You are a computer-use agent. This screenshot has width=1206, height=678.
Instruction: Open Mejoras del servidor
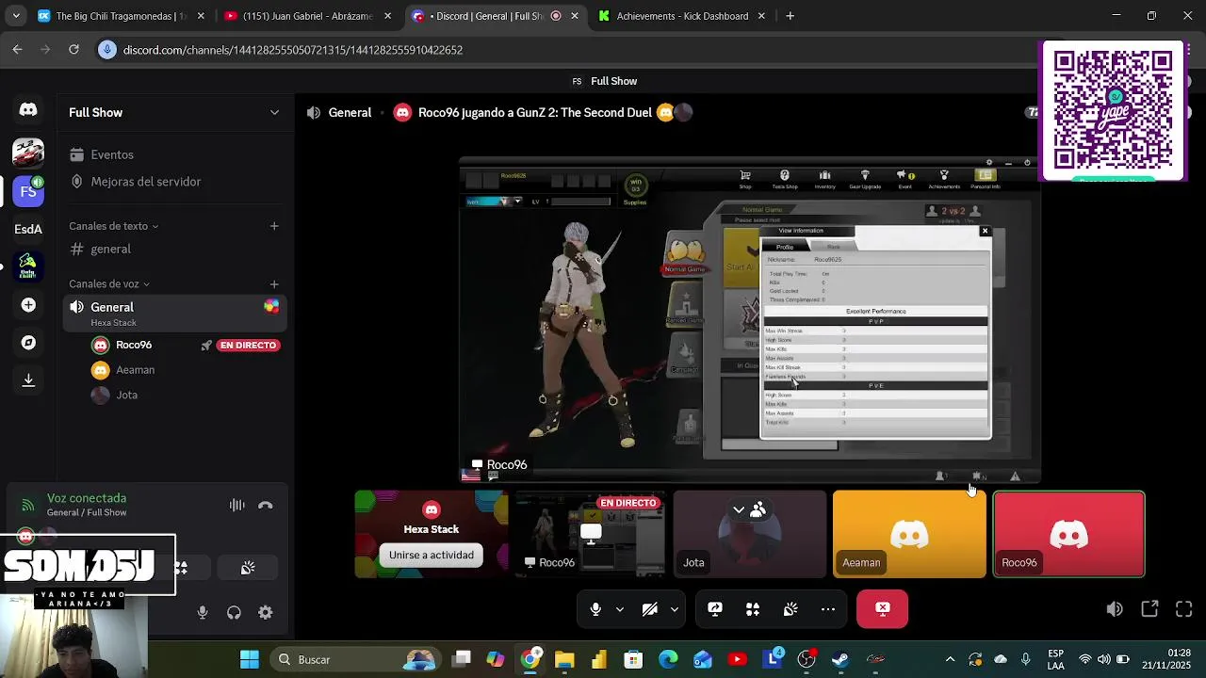pos(173,182)
